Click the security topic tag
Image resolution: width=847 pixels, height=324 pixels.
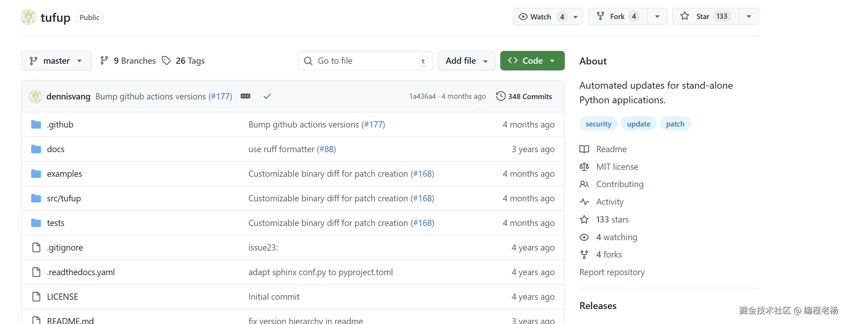(598, 124)
